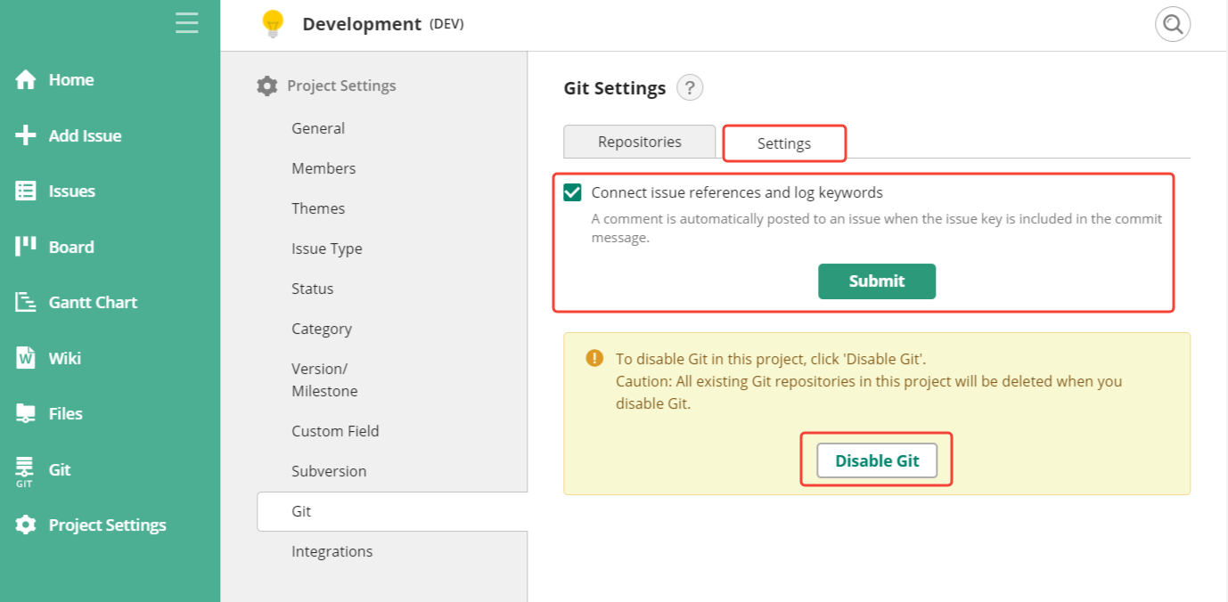Open the Board icon in sidebar
Screen dimensions: 1228x602
[x=26, y=247]
